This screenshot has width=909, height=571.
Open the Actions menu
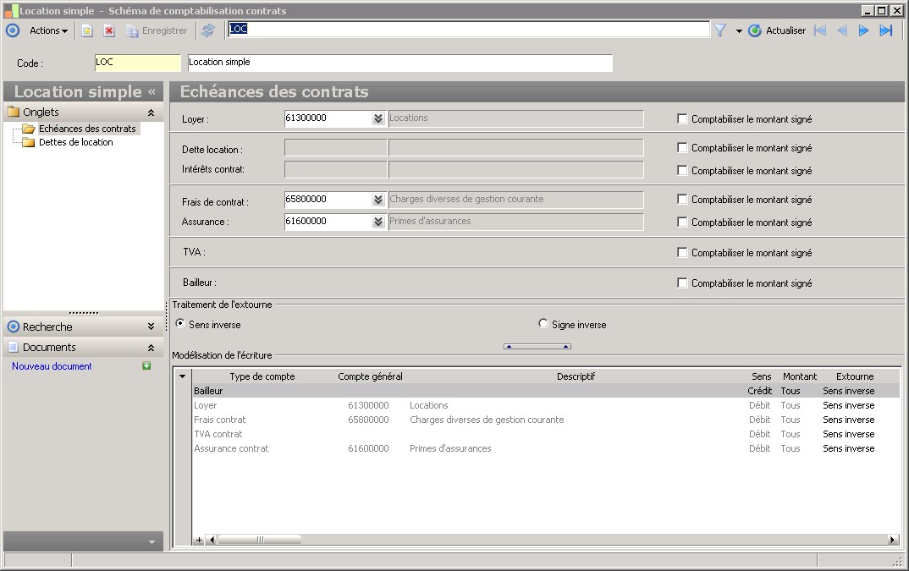click(48, 30)
